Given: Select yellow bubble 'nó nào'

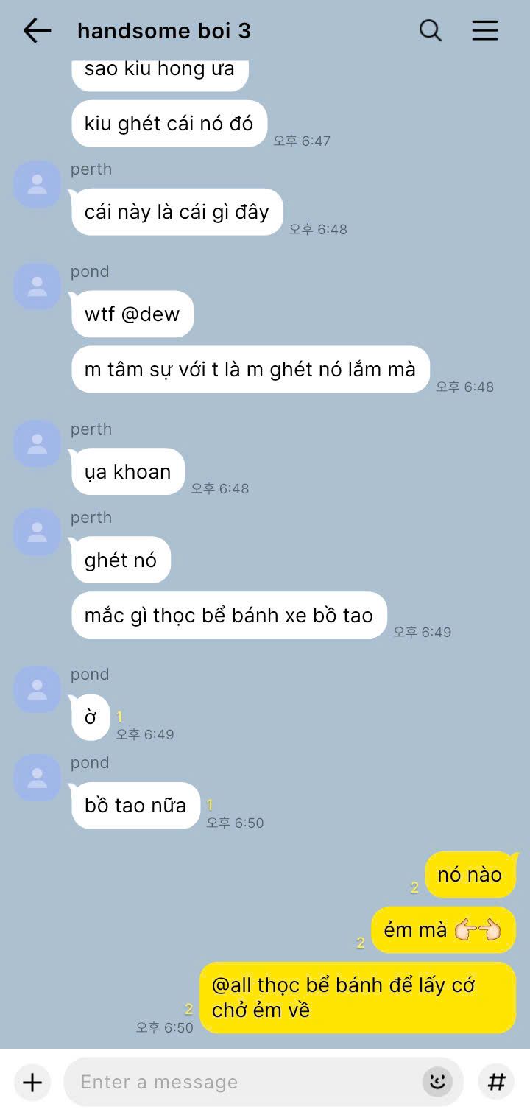Looking at the screenshot, I should point(470,875).
